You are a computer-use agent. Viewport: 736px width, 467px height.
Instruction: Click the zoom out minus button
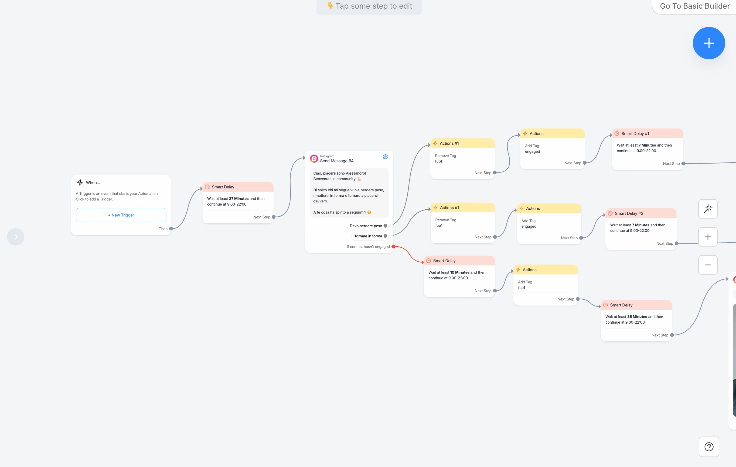coord(708,265)
